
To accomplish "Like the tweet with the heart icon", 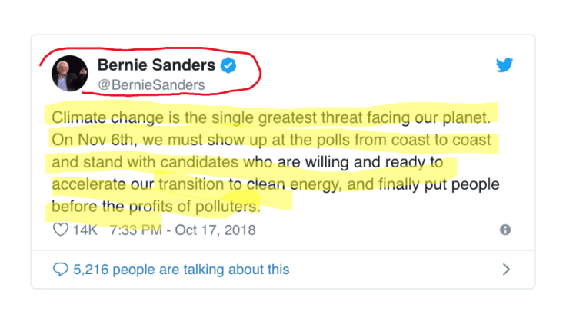I will pyautogui.click(x=59, y=230).
